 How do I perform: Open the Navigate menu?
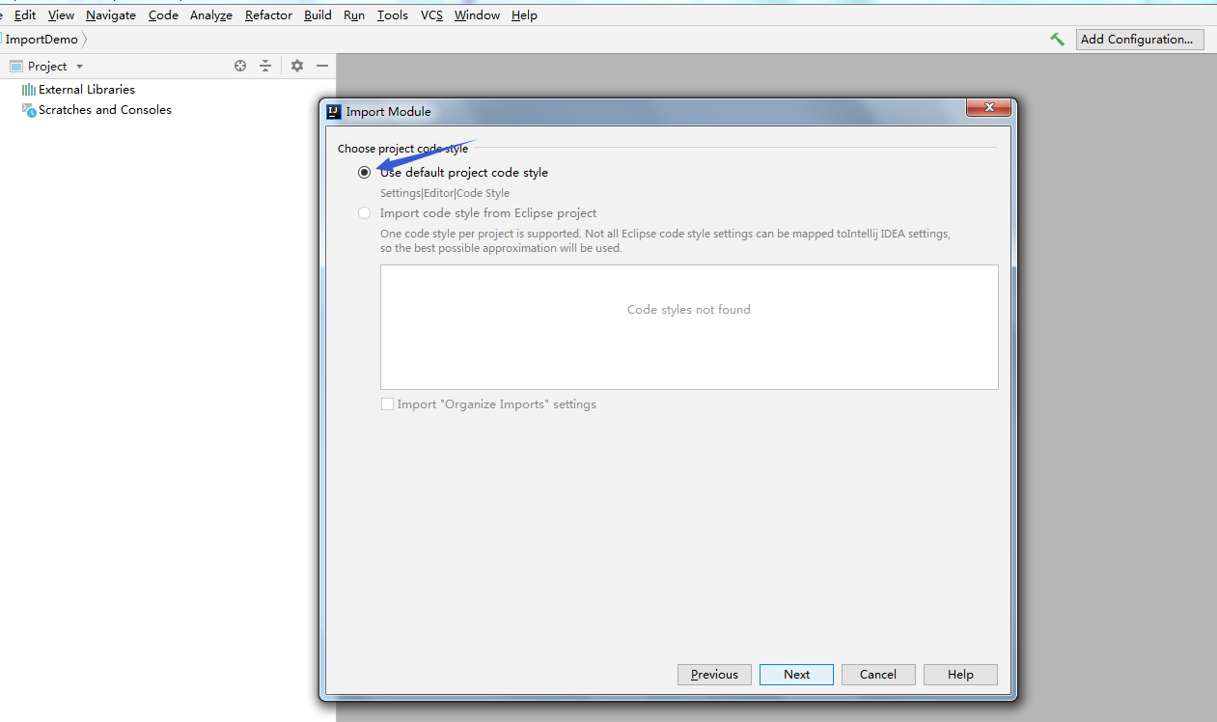(x=111, y=15)
